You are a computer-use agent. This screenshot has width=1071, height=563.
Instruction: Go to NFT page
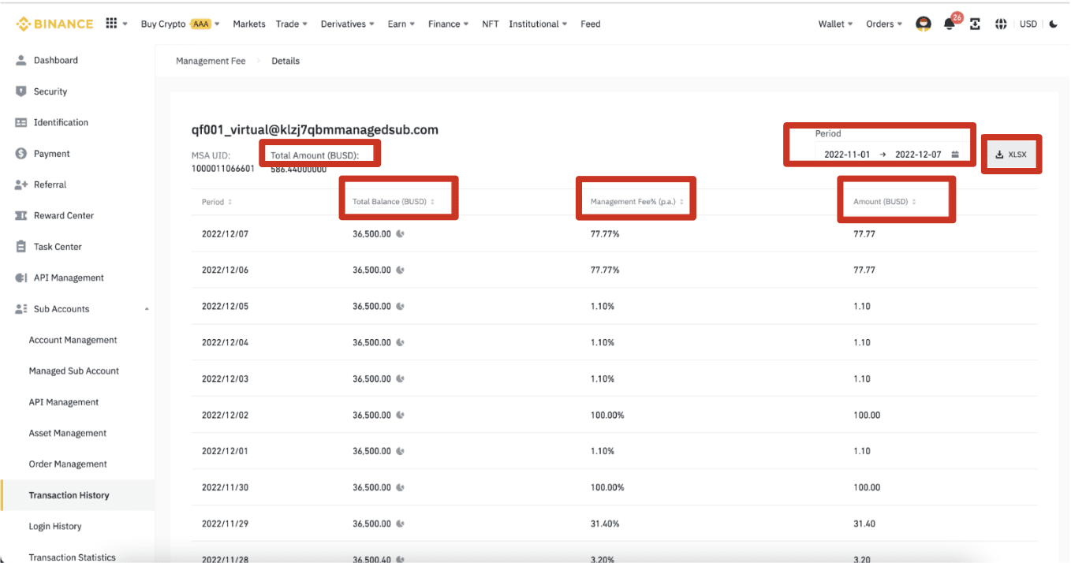point(491,24)
